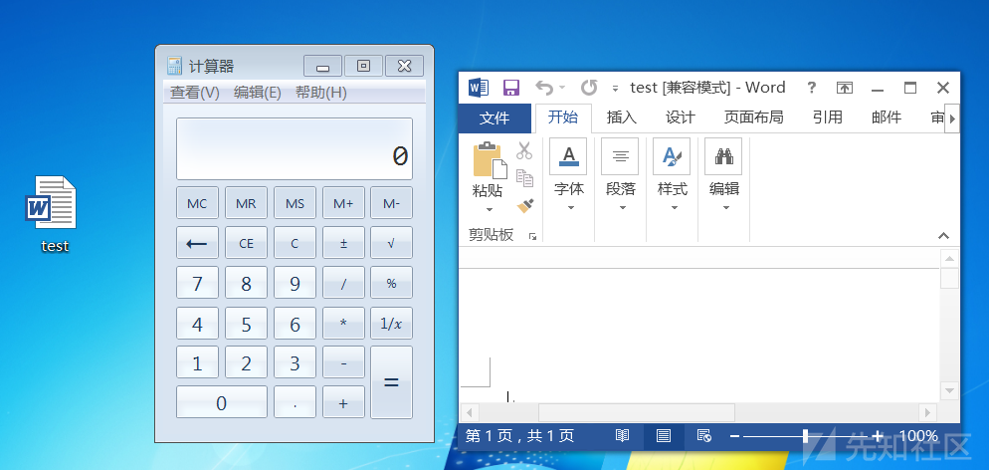Click the calculator display field showing 0
The height and width of the screenshot is (470, 989).
[294, 149]
